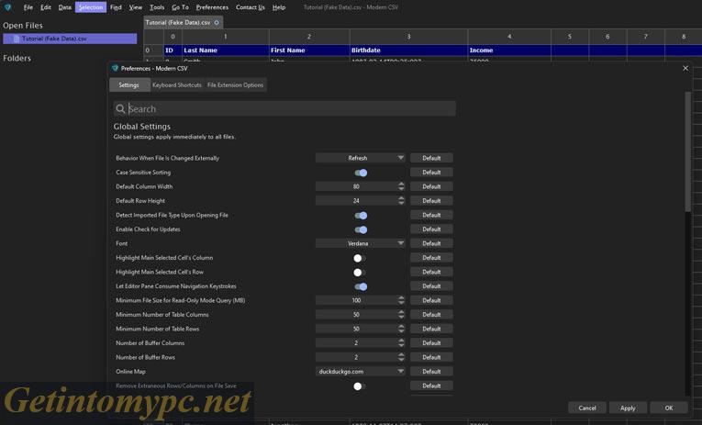Open the View menu
The image size is (702, 425).
click(135, 7)
